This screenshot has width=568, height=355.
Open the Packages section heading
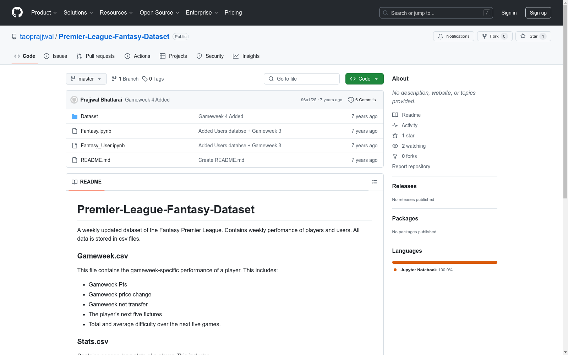pos(405,218)
